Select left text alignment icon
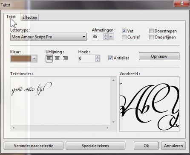The image size is (190, 155). click(x=49, y=58)
